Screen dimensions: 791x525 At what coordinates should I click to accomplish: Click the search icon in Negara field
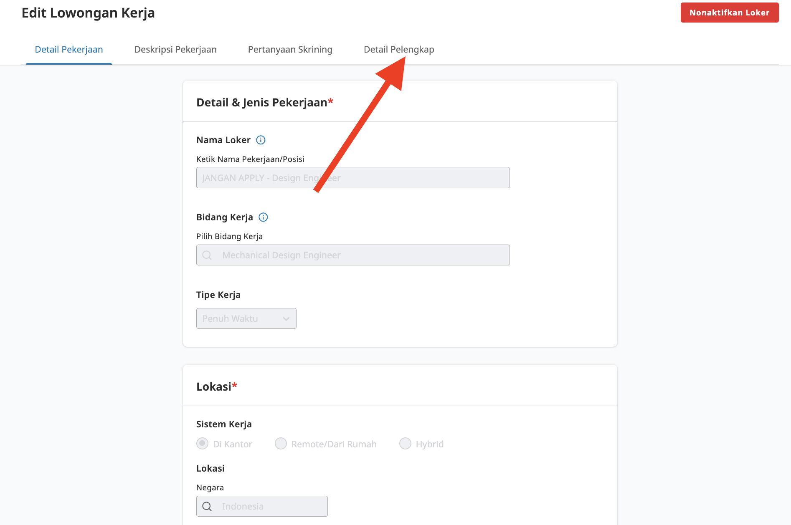[x=207, y=507]
